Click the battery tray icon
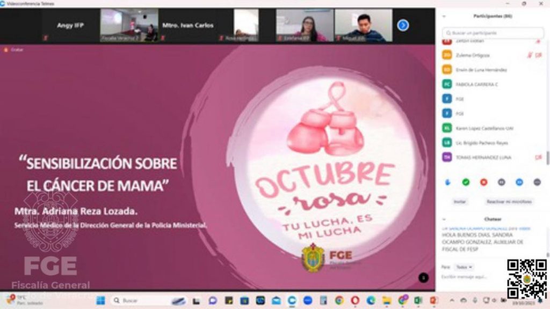 click(x=503, y=300)
